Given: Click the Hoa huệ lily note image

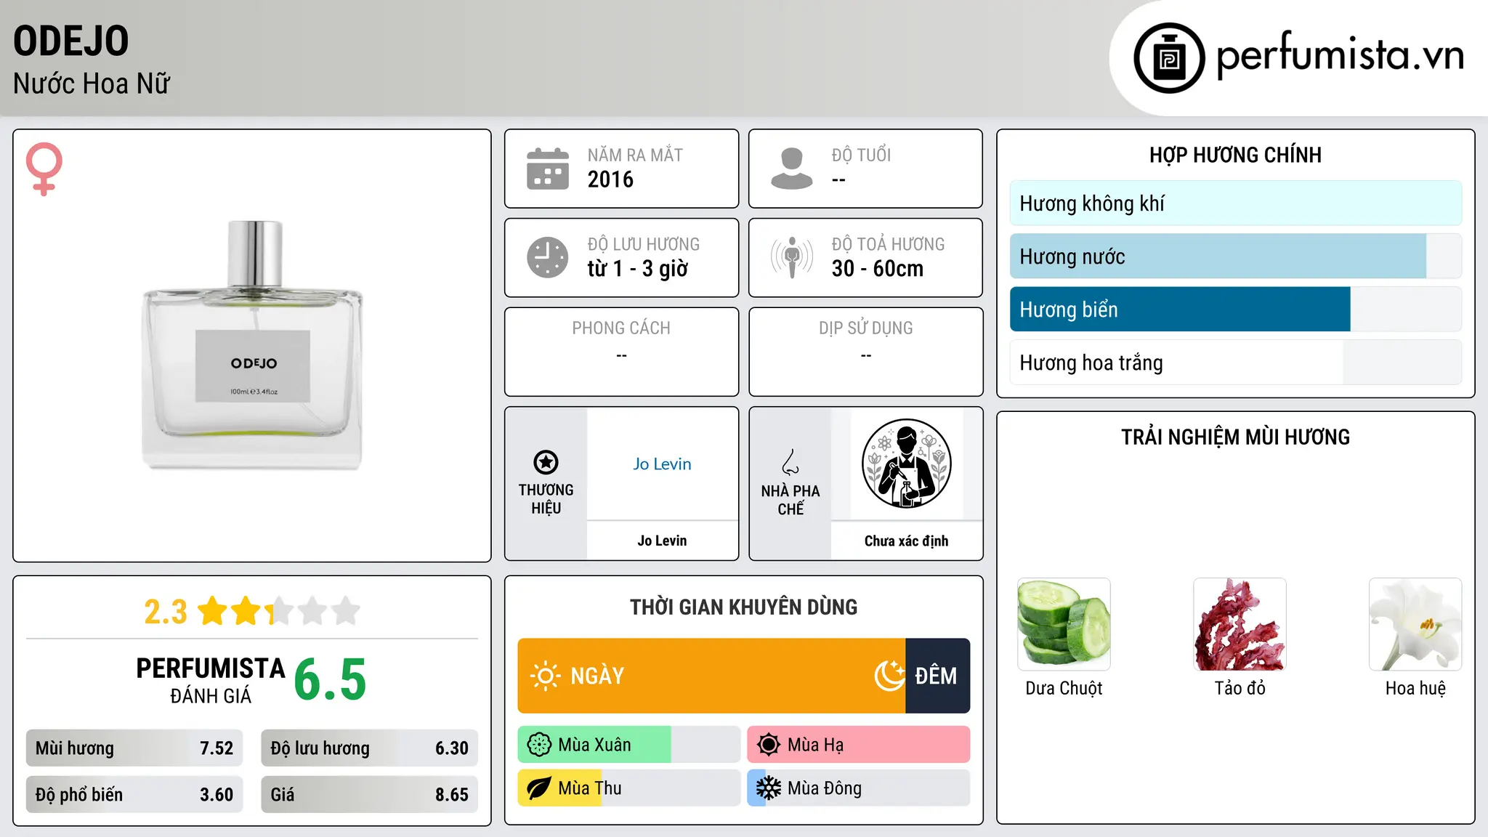Looking at the screenshot, I should pos(1415,624).
